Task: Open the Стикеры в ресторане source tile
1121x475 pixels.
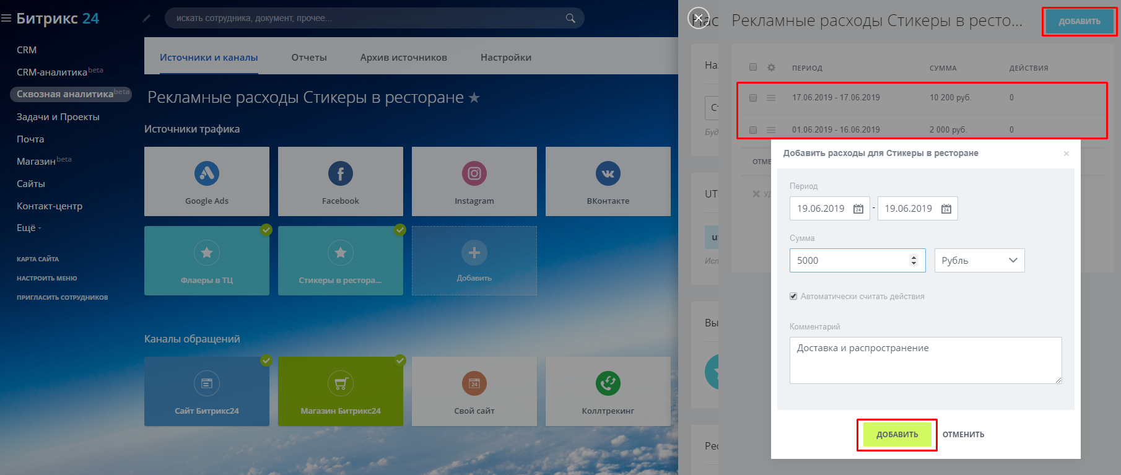Action: coord(341,261)
